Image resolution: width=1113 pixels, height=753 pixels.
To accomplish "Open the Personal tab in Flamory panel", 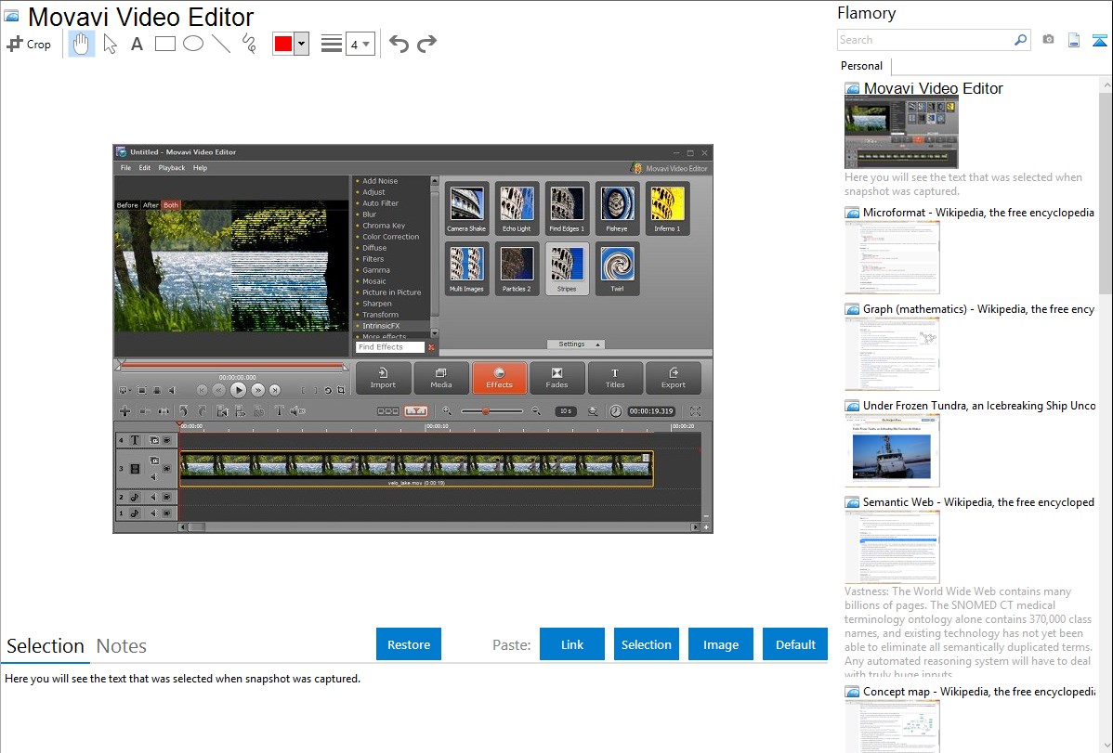I will pos(861,66).
